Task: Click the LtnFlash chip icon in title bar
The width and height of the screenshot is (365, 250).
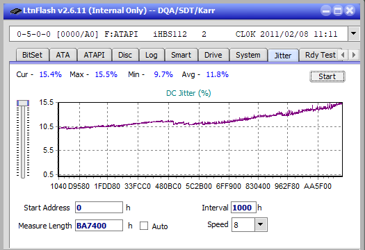Action: [15, 11]
